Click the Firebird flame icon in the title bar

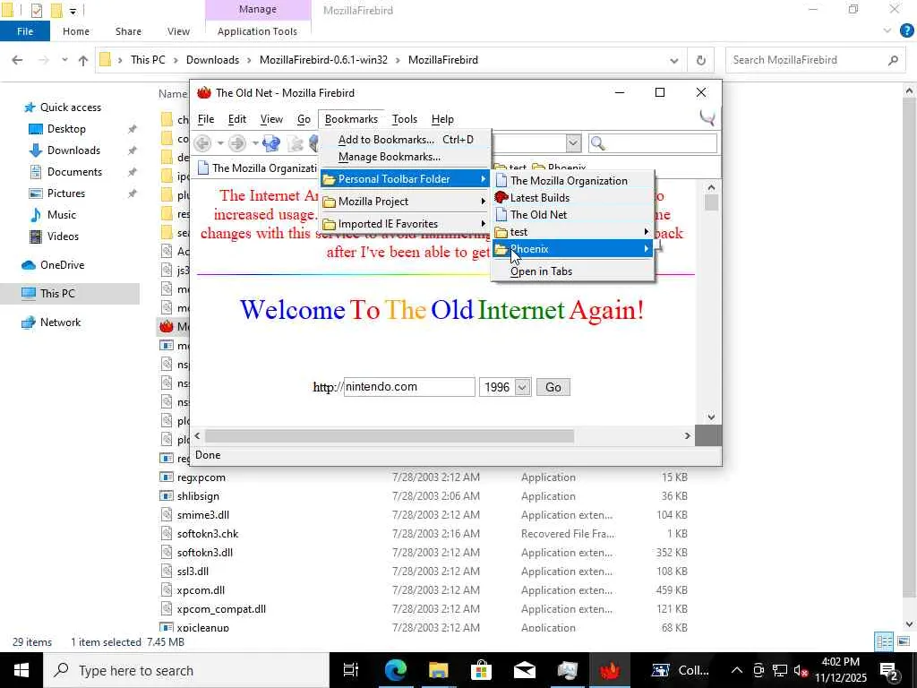click(x=203, y=92)
